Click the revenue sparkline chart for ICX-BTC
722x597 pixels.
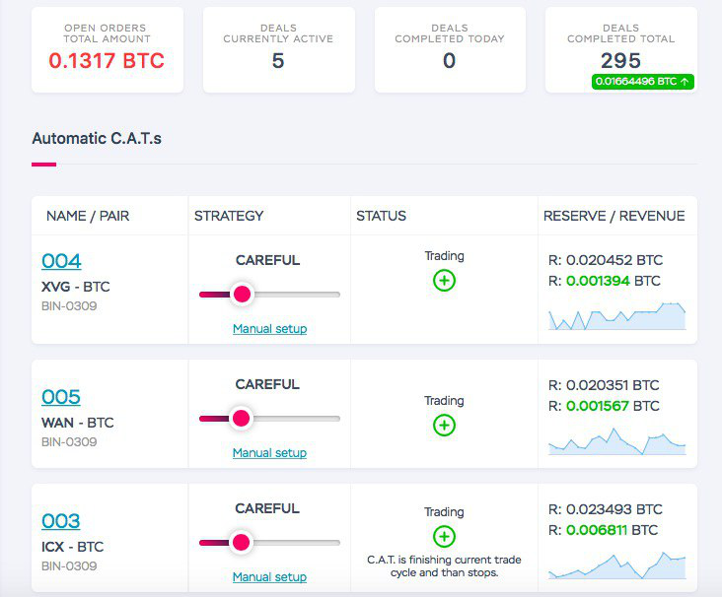(617, 565)
